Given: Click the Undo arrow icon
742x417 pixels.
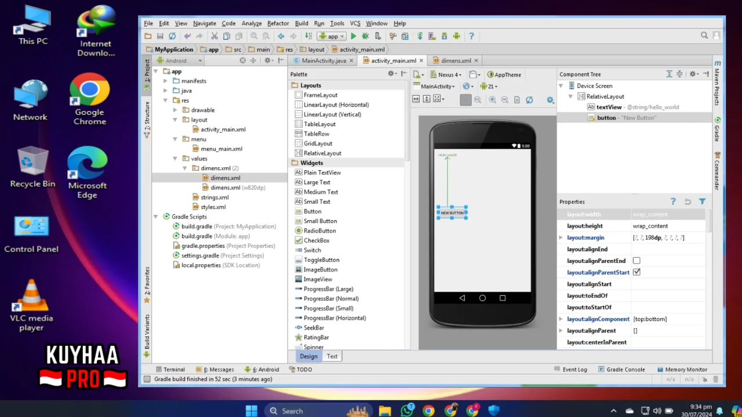Looking at the screenshot, I should coord(187,36).
